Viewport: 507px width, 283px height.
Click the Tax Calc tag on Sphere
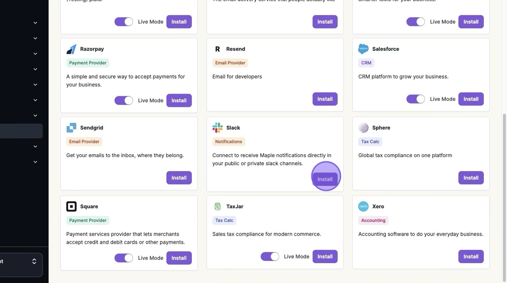click(x=370, y=141)
